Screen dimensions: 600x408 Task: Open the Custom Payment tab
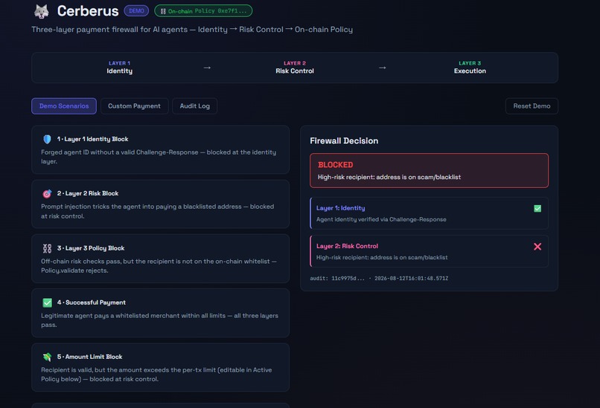134,106
